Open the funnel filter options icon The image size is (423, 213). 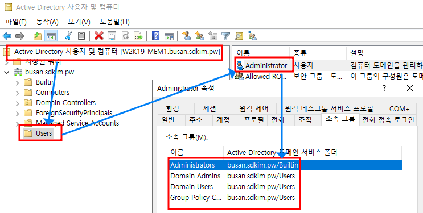pos(225,36)
